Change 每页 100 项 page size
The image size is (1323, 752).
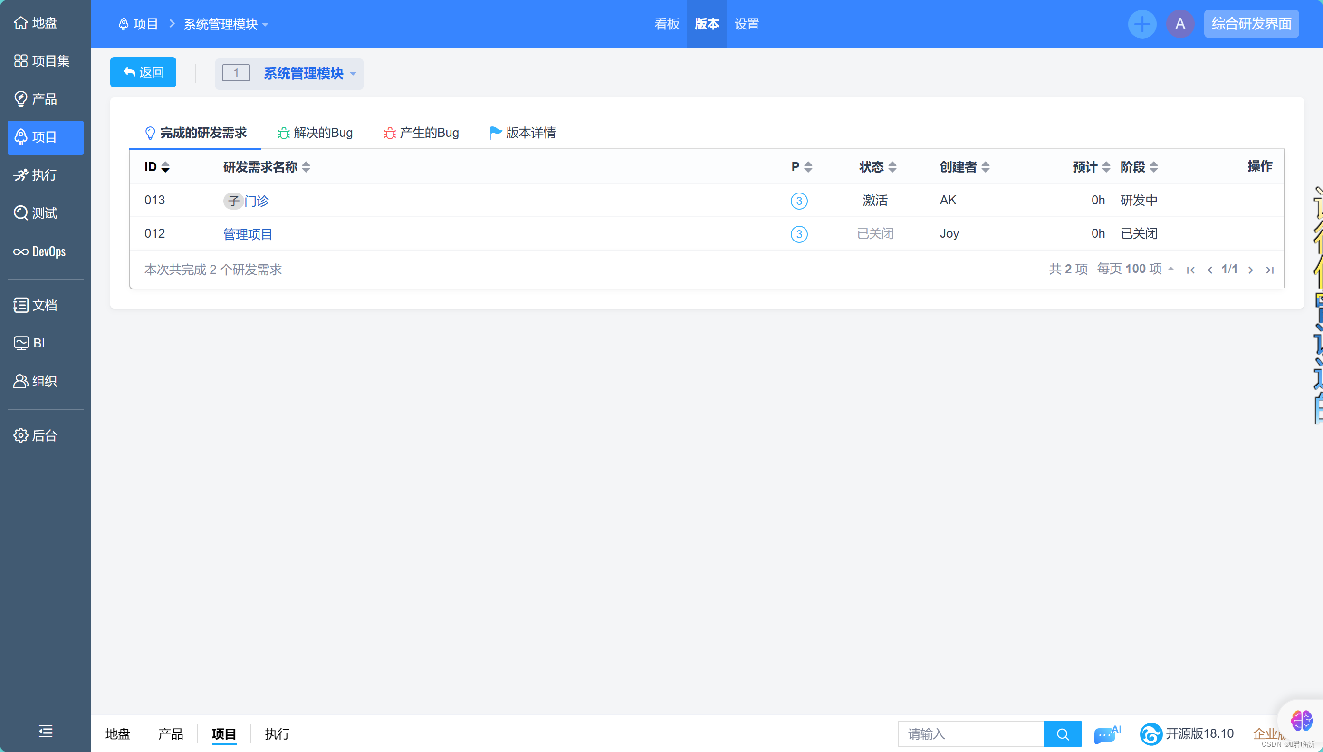(1135, 269)
